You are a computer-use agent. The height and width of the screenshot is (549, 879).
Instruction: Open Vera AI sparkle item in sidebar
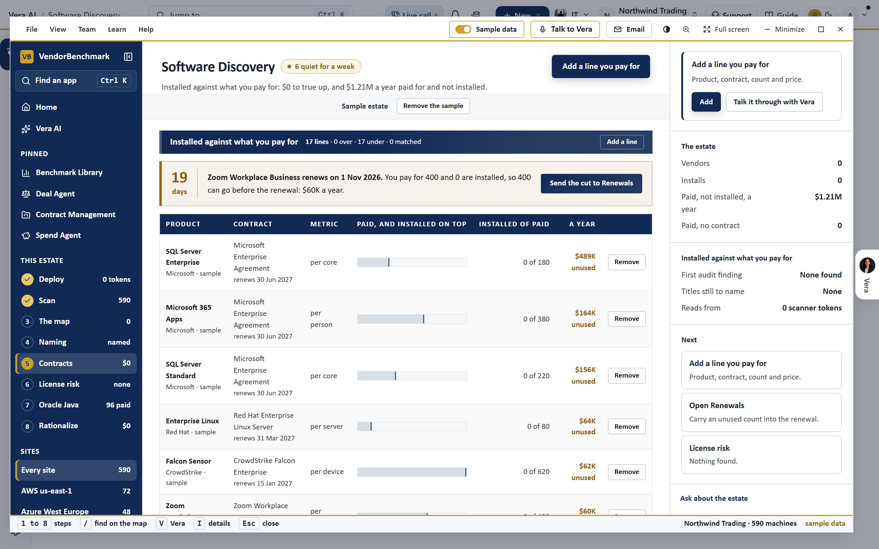pos(76,128)
